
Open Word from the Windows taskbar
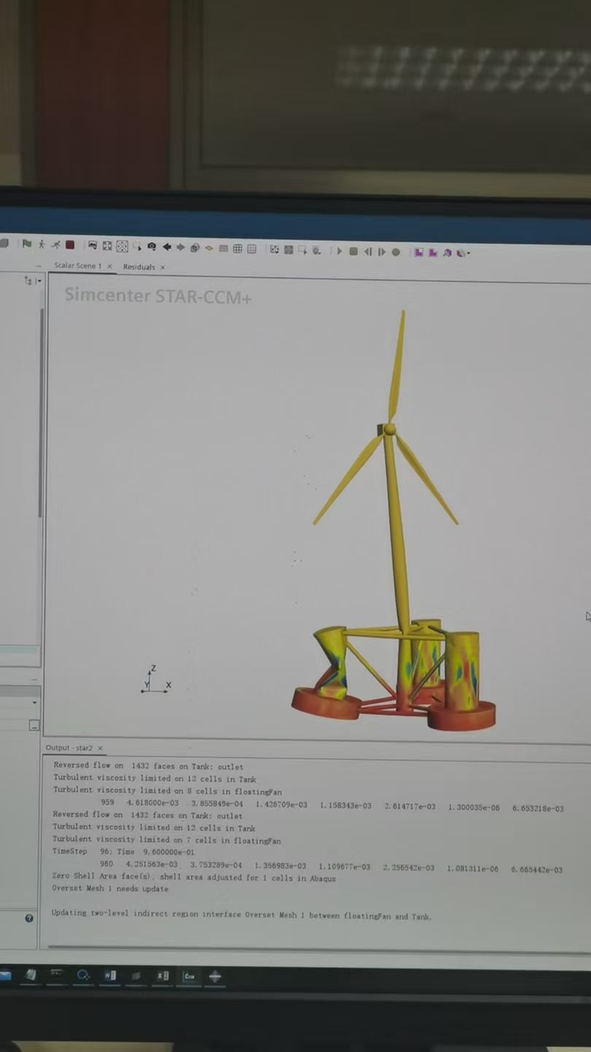click(109, 976)
